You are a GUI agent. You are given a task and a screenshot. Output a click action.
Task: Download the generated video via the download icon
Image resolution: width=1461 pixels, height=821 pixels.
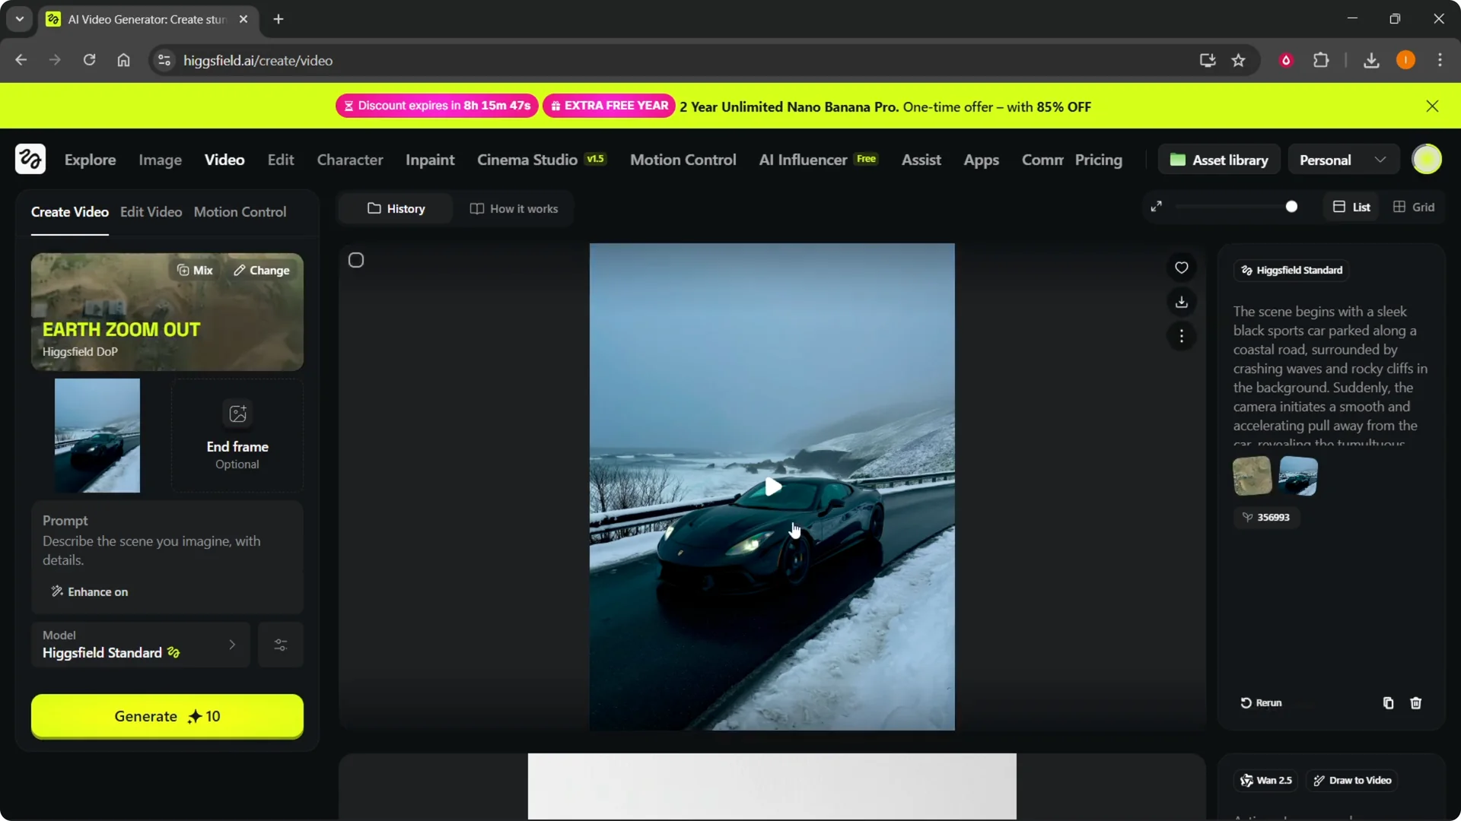(1182, 302)
